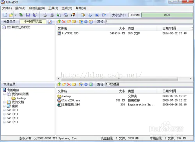Open the 工具(T) menu
This screenshot has height=142, width=195.
(x=53, y=8)
